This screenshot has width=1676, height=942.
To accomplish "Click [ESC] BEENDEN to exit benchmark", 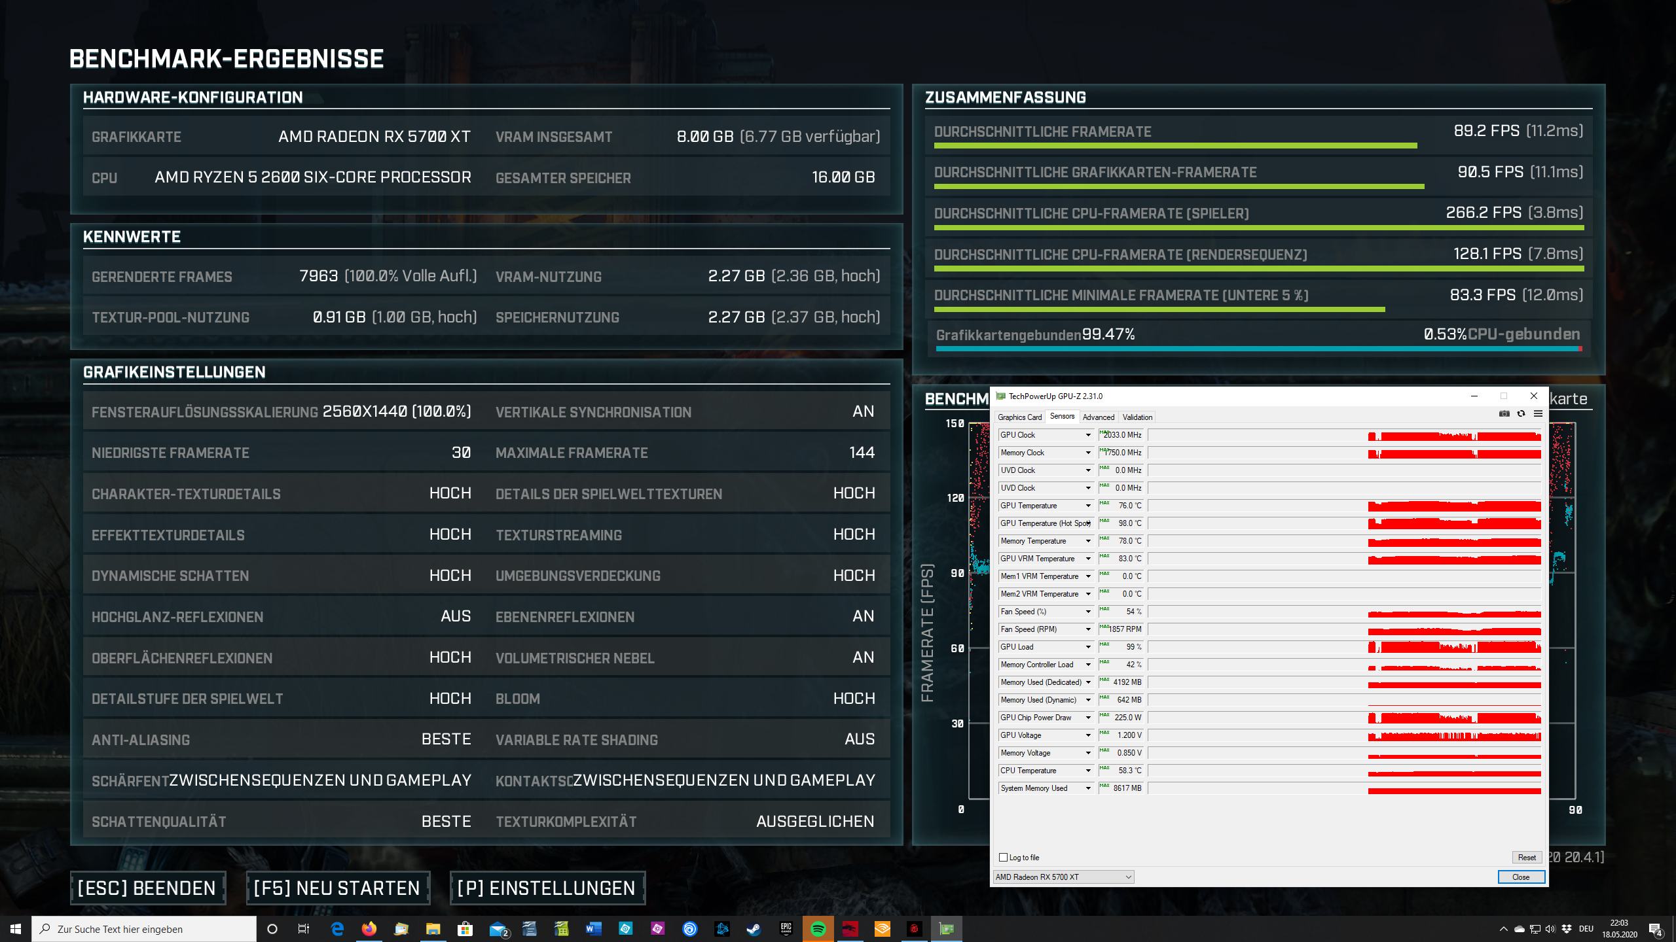I will coord(148,888).
